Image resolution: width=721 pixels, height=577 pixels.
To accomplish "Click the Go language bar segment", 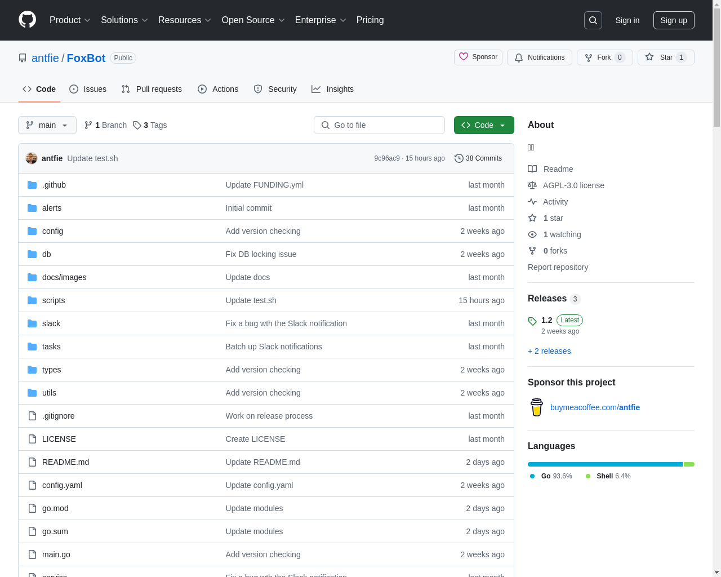I will [605, 464].
